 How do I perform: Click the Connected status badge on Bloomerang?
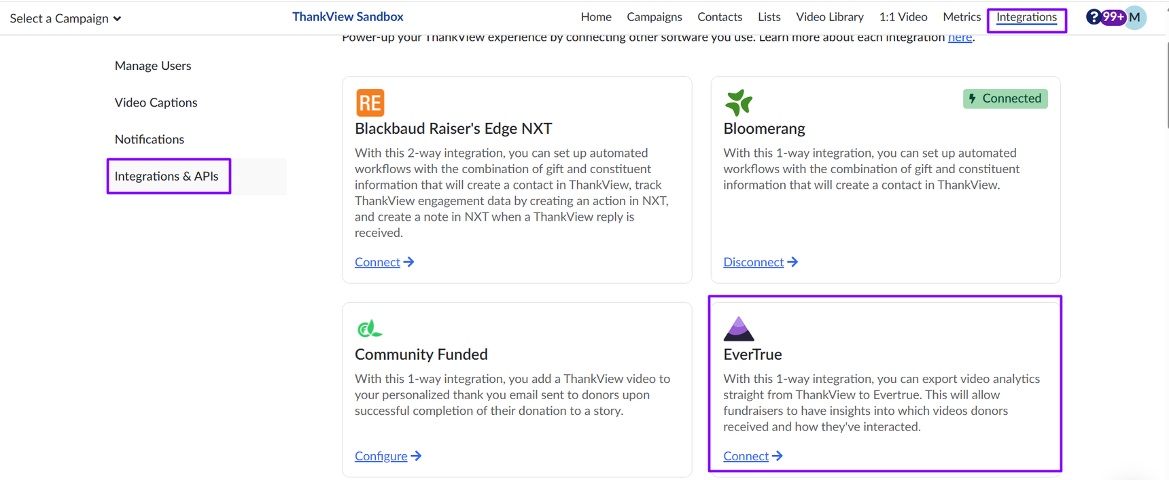point(1005,98)
